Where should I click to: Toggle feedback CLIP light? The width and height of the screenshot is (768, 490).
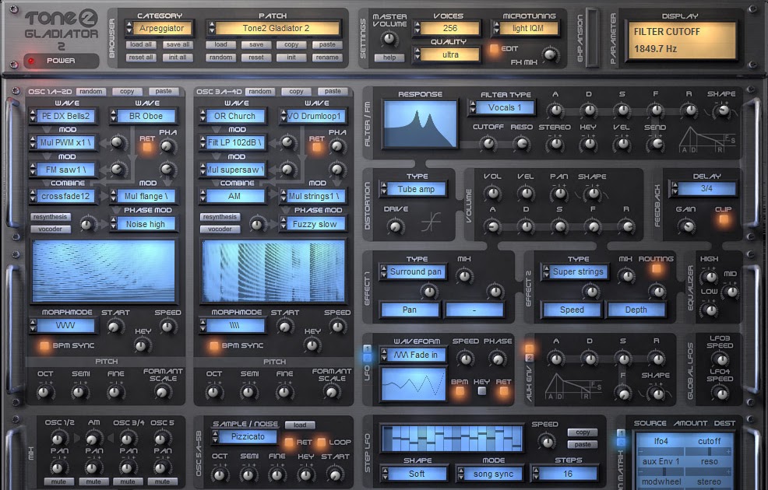click(x=723, y=219)
